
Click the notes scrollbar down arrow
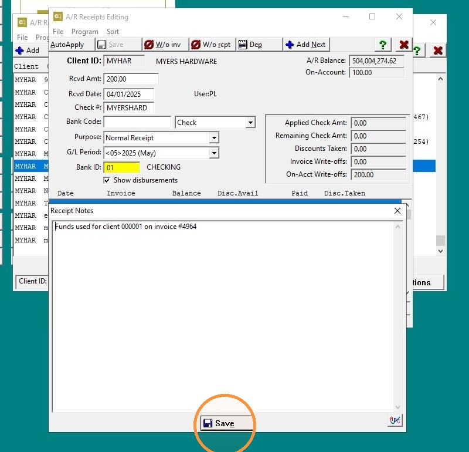[x=398, y=407]
